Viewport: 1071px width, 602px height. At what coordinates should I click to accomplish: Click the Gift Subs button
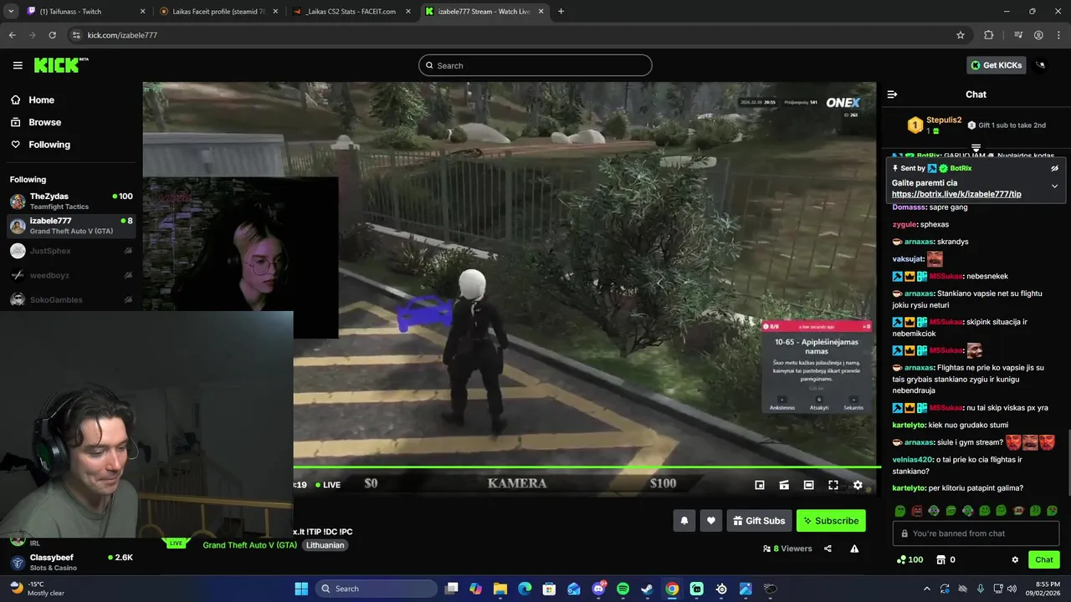click(759, 520)
